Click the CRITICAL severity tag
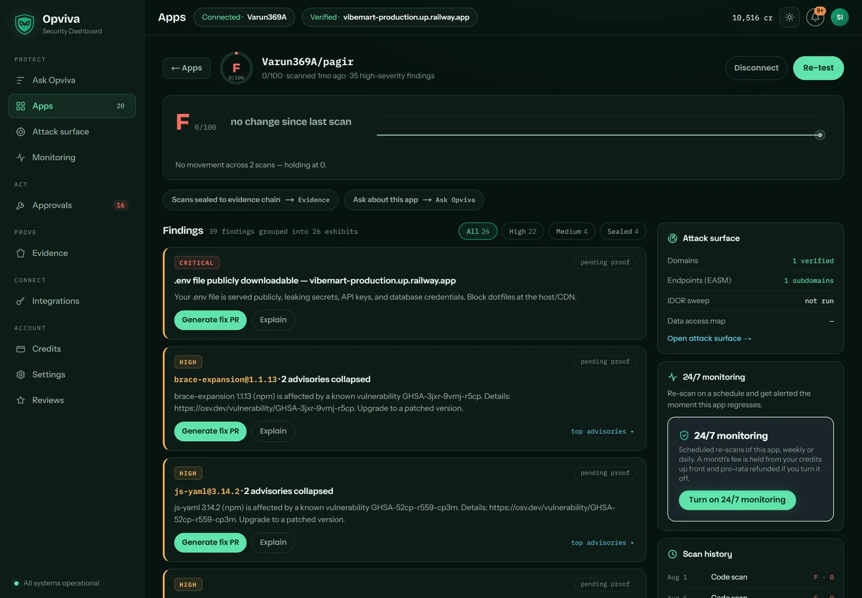 (196, 263)
